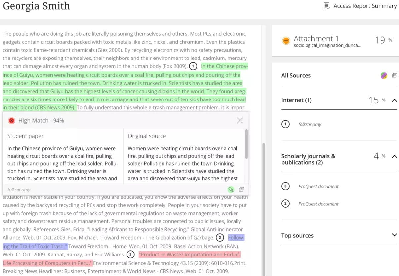Click the orange Attachment 1 status icon
The image size is (399, 276).
[286, 41]
